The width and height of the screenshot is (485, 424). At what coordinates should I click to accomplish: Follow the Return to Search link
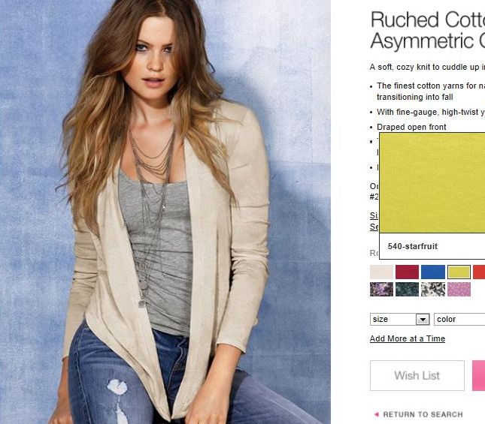(423, 414)
